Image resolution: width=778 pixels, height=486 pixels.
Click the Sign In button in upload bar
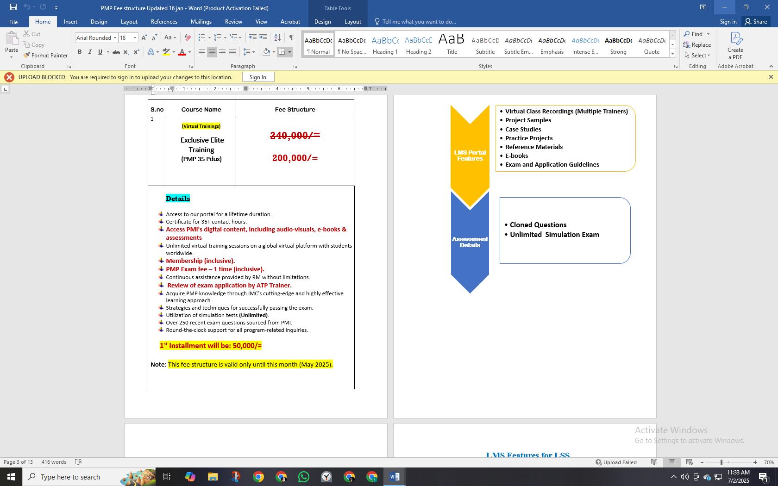258,77
